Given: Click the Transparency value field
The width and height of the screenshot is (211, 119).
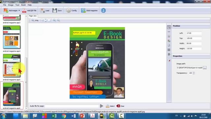Looking at the screenshot, I should click(x=191, y=73).
